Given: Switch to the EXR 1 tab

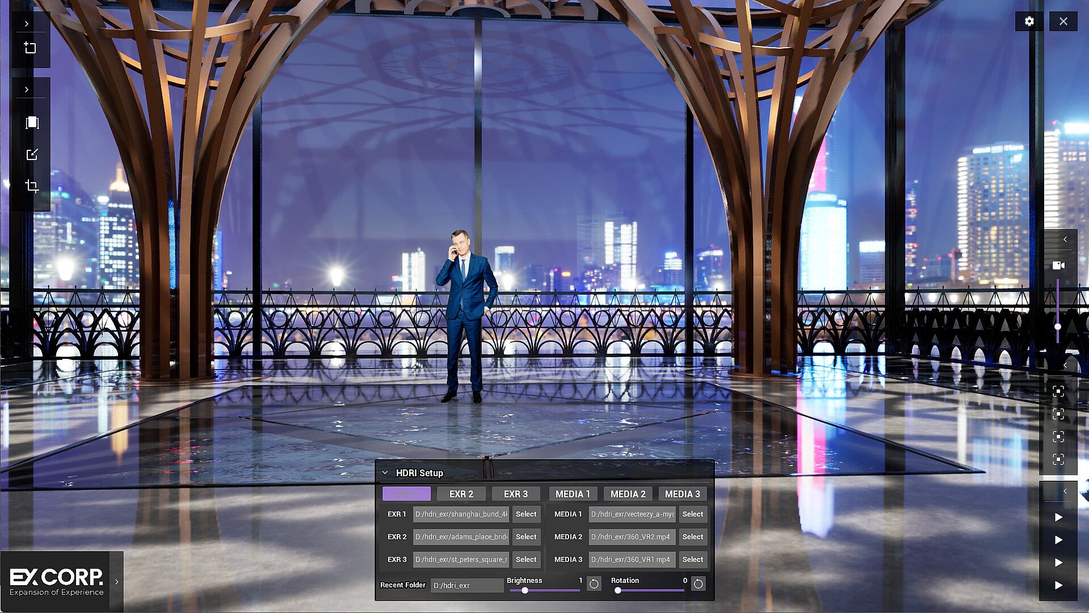Looking at the screenshot, I should (x=406, y=494).
